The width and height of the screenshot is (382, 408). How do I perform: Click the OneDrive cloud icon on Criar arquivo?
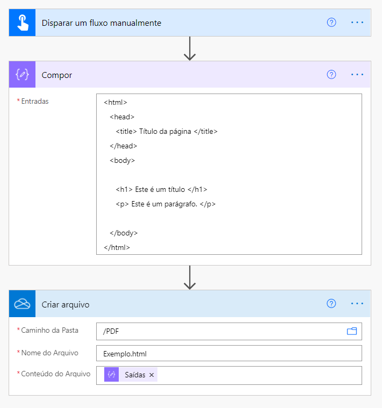(22, 304)
